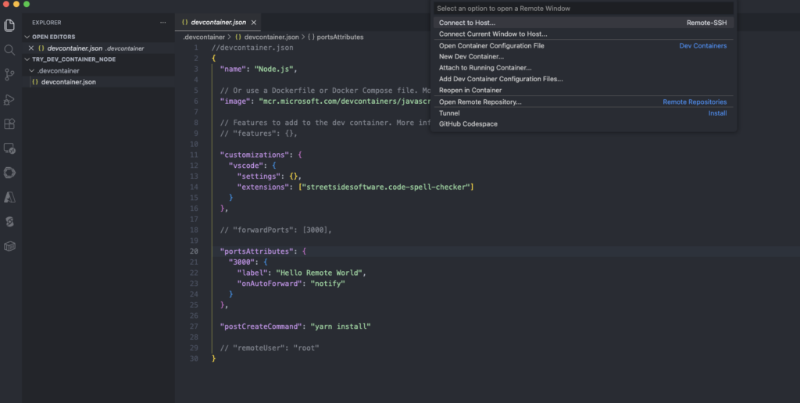The width and height of the screenshot is (800, 403).
Task: Choose Reopen in Container option
Action: tap(470, 91)
